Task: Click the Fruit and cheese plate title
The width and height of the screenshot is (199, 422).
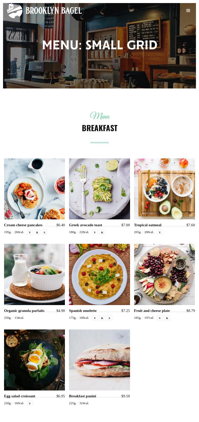Action: (152, 311)
